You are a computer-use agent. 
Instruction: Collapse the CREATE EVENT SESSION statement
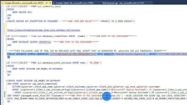point(6,81)
